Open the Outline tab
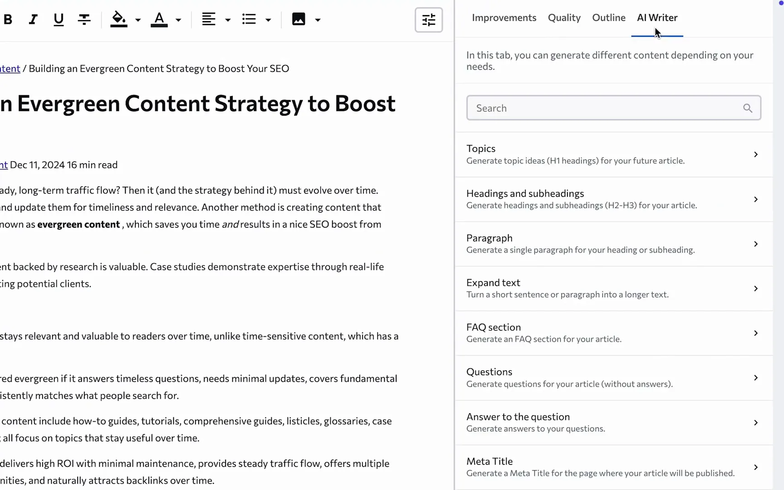Screen dimensions: 784x490 point(608,17)
